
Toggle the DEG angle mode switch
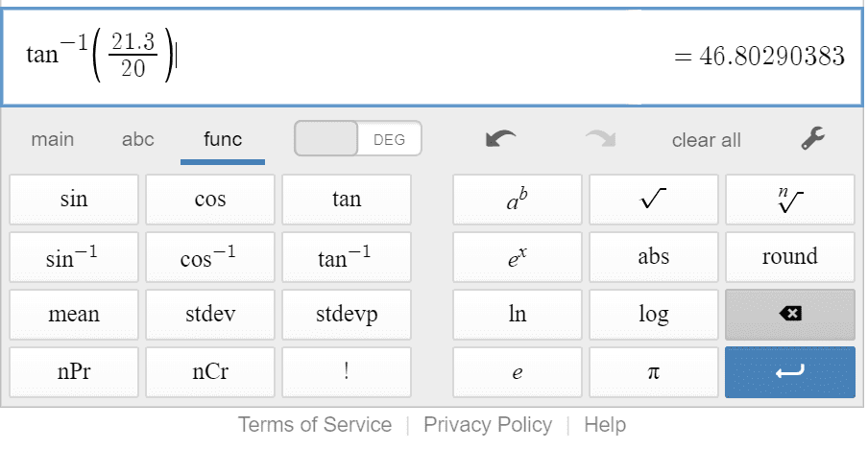click(x=357, y=139)
